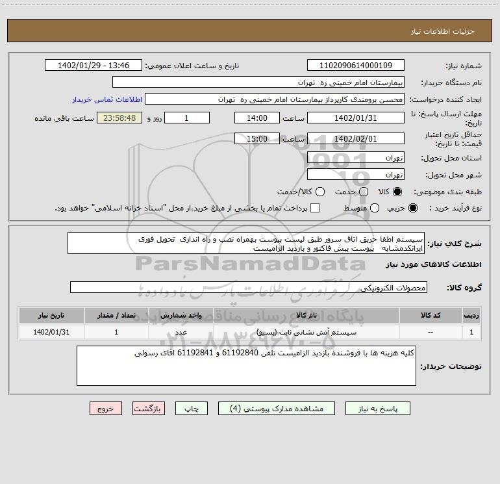
Task: Click the price validity hour field 15:00
Action: click(257, 138)
